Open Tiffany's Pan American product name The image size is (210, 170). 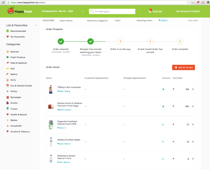[69, 87]
